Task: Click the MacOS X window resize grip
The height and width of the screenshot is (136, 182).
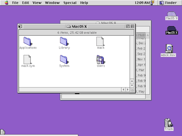Action: click(x=132, y=90)
